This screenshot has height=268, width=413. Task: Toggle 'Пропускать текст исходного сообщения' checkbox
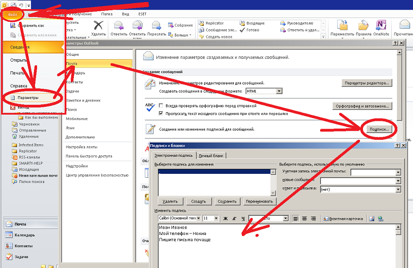(161, 114)
